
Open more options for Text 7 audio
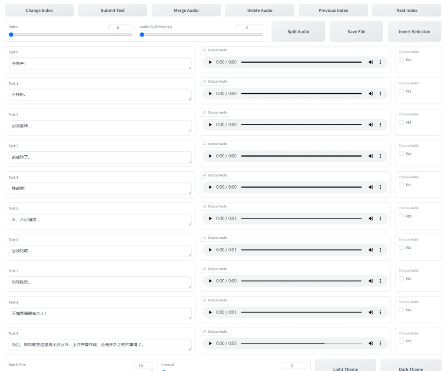[380, 281]
